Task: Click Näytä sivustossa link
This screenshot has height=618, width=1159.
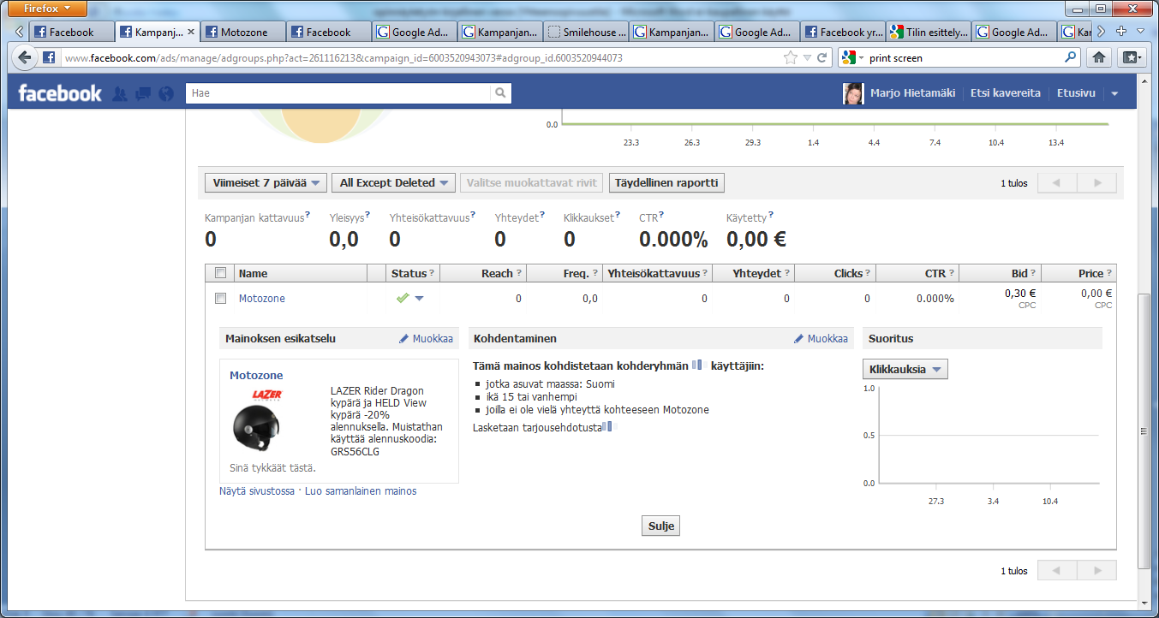Action: [x=257, y=491]
